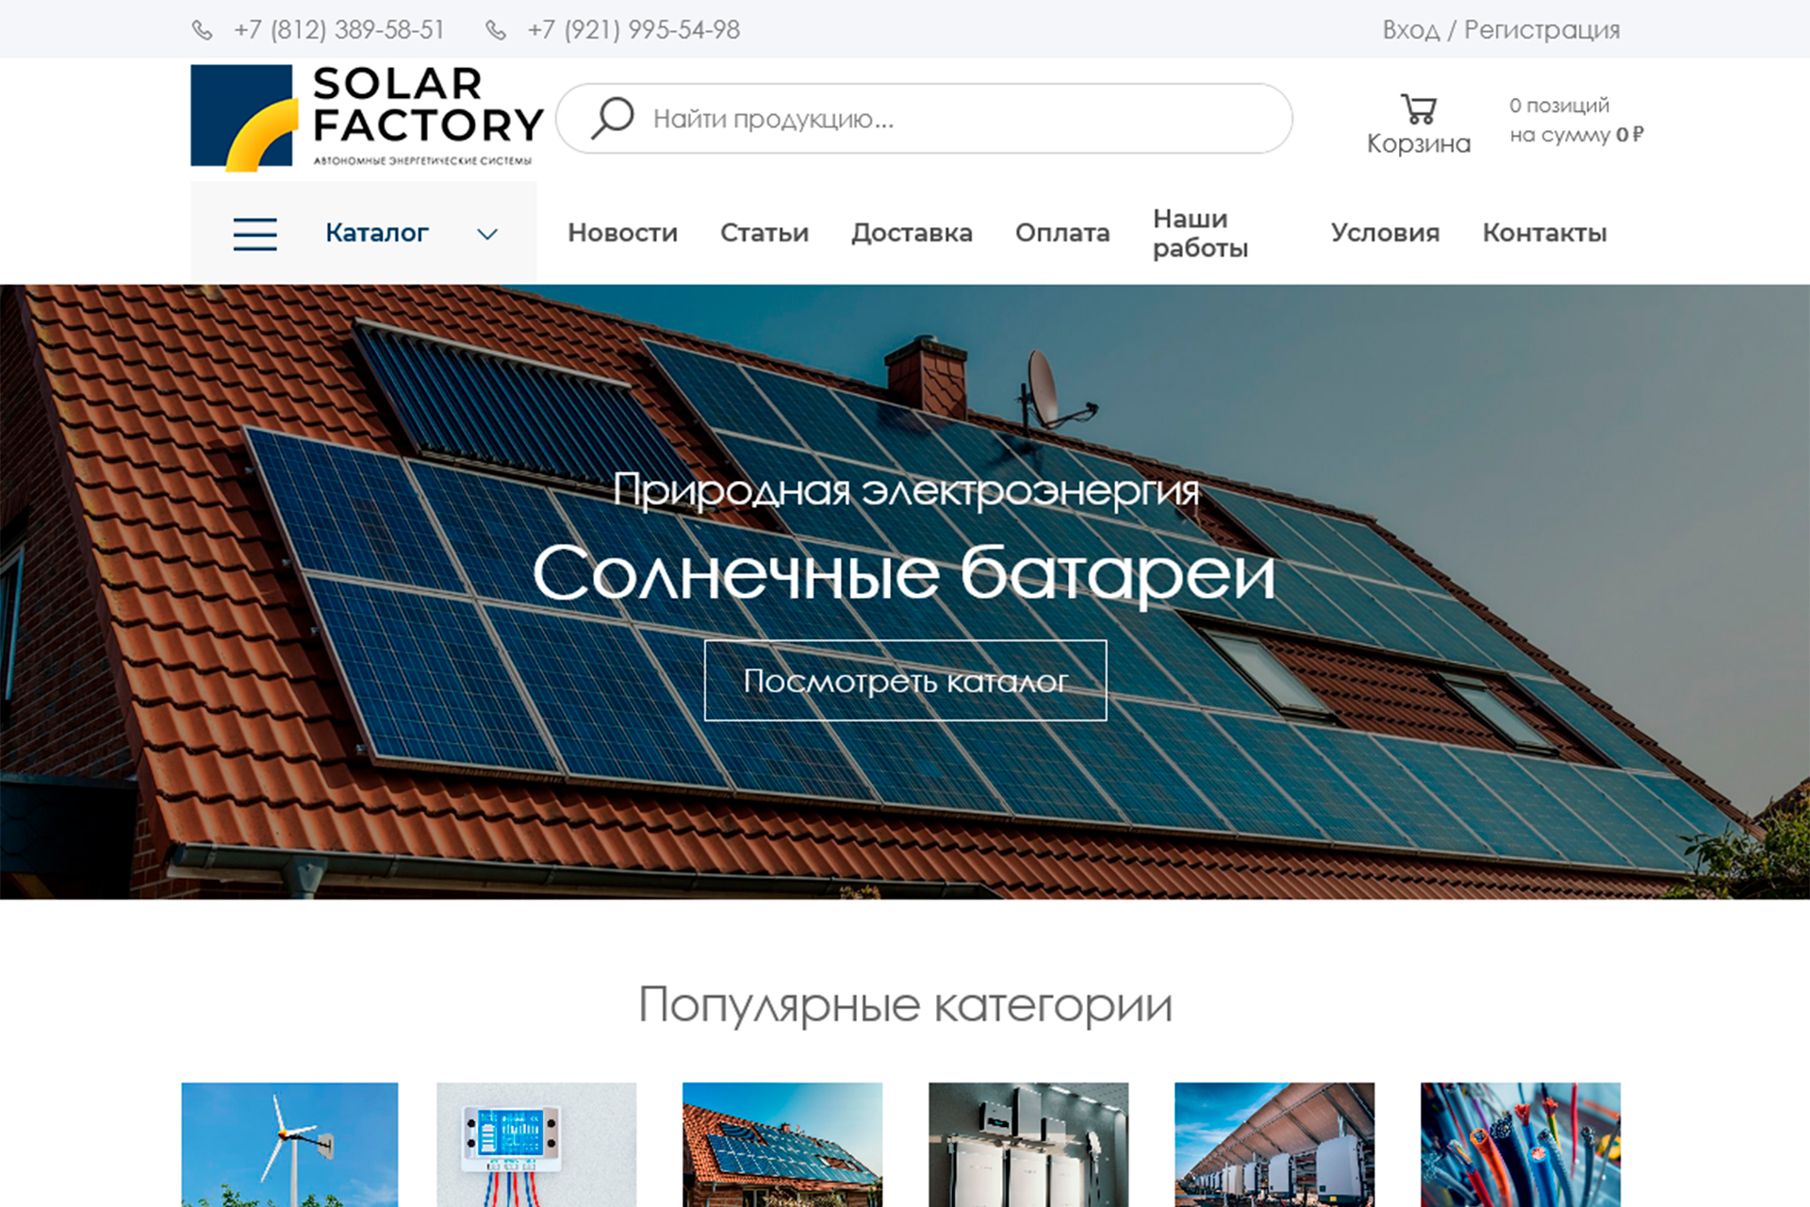1810x1207 pixels.
Task: Call the +7 (812) 389-58-51 number link
Action: pyautogui.click(x=339, y=30)
